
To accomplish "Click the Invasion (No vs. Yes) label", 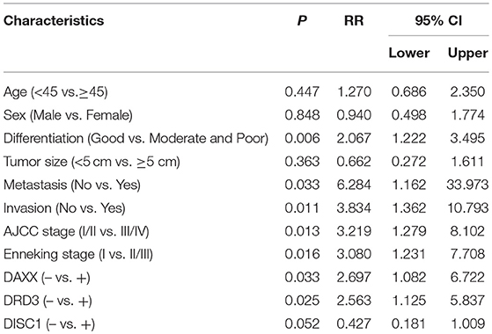I will click(x=64, y=208).
